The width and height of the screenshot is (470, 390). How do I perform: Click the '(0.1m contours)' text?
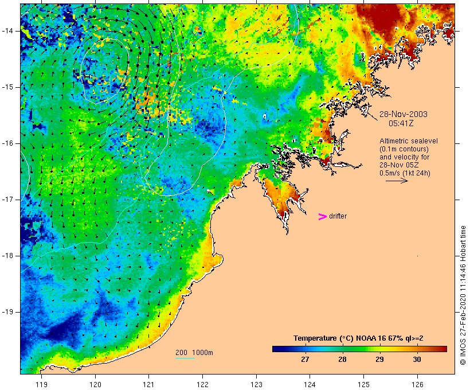(404, 149)
